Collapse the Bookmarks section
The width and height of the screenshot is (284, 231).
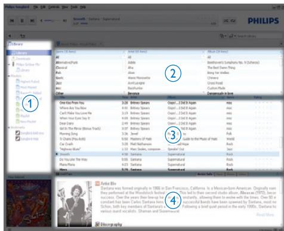pos(9,127)
